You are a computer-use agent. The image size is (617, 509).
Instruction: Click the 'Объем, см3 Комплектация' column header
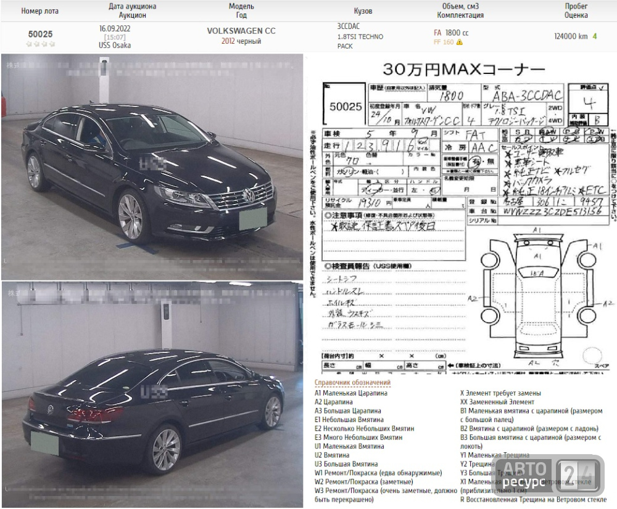(x=460, y=10)
